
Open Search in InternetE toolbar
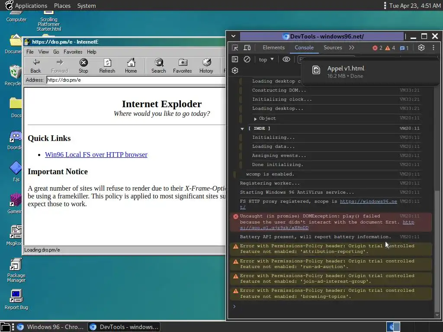159,66
